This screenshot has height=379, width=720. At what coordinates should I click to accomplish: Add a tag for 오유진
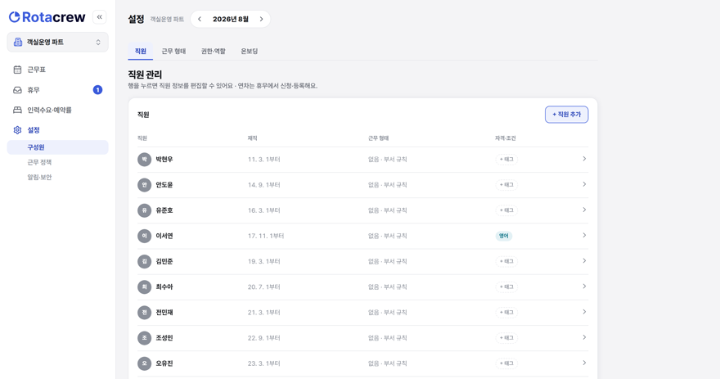click(506, 363)
